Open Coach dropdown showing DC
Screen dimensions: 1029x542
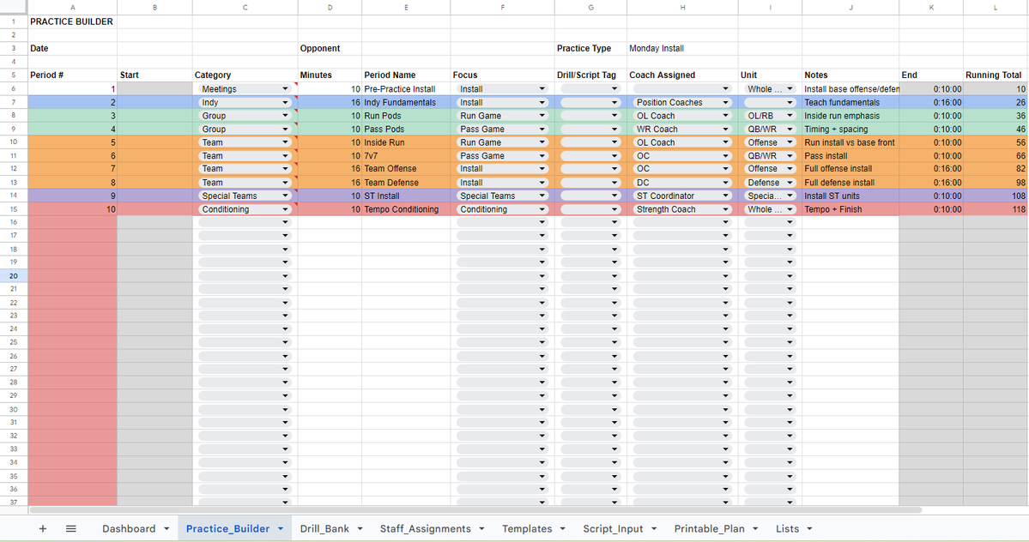(x=681, y=183)
